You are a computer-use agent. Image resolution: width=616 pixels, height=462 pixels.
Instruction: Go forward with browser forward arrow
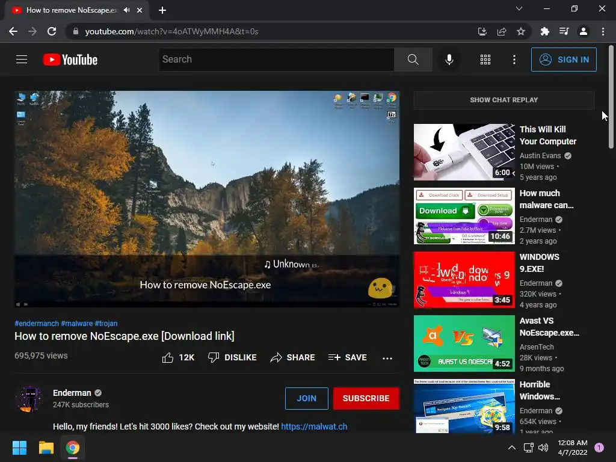(32, 31)
